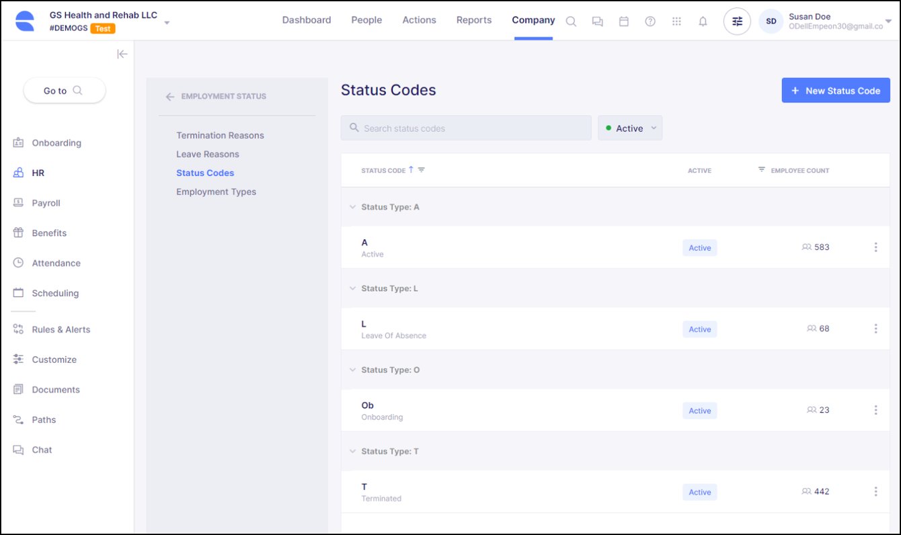Open the chat messages icon in top bar
Image resolution: width=901 pixels, height=535 pixels.
tap(597, 21)
